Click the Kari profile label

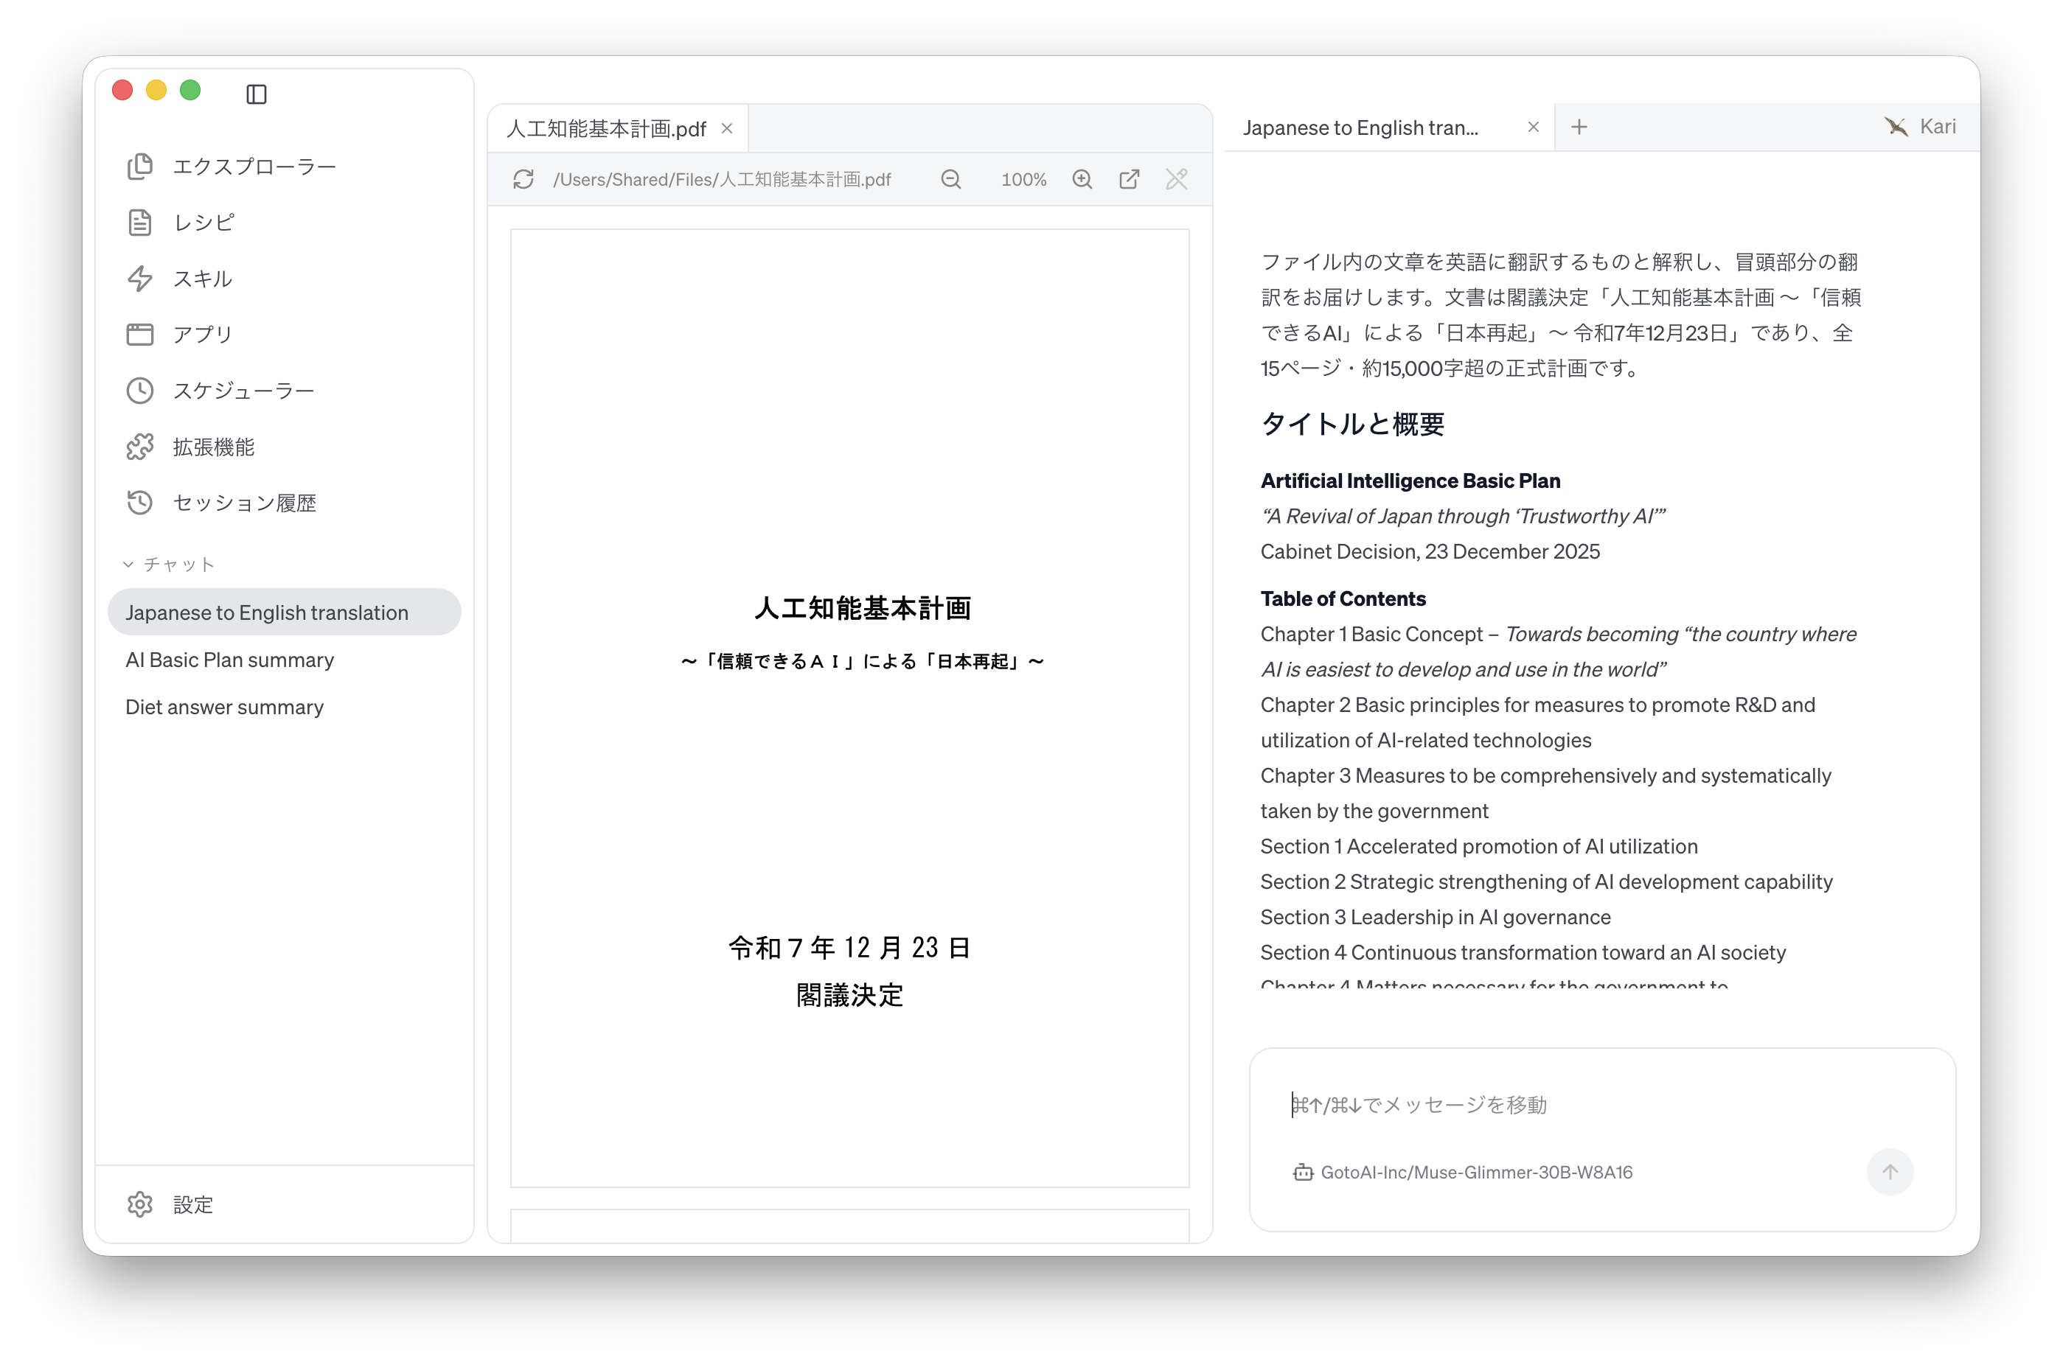[x=1920, y=126]
